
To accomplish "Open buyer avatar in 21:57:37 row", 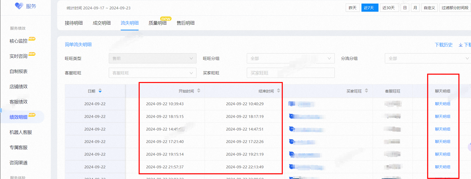I will click(292, 167).
